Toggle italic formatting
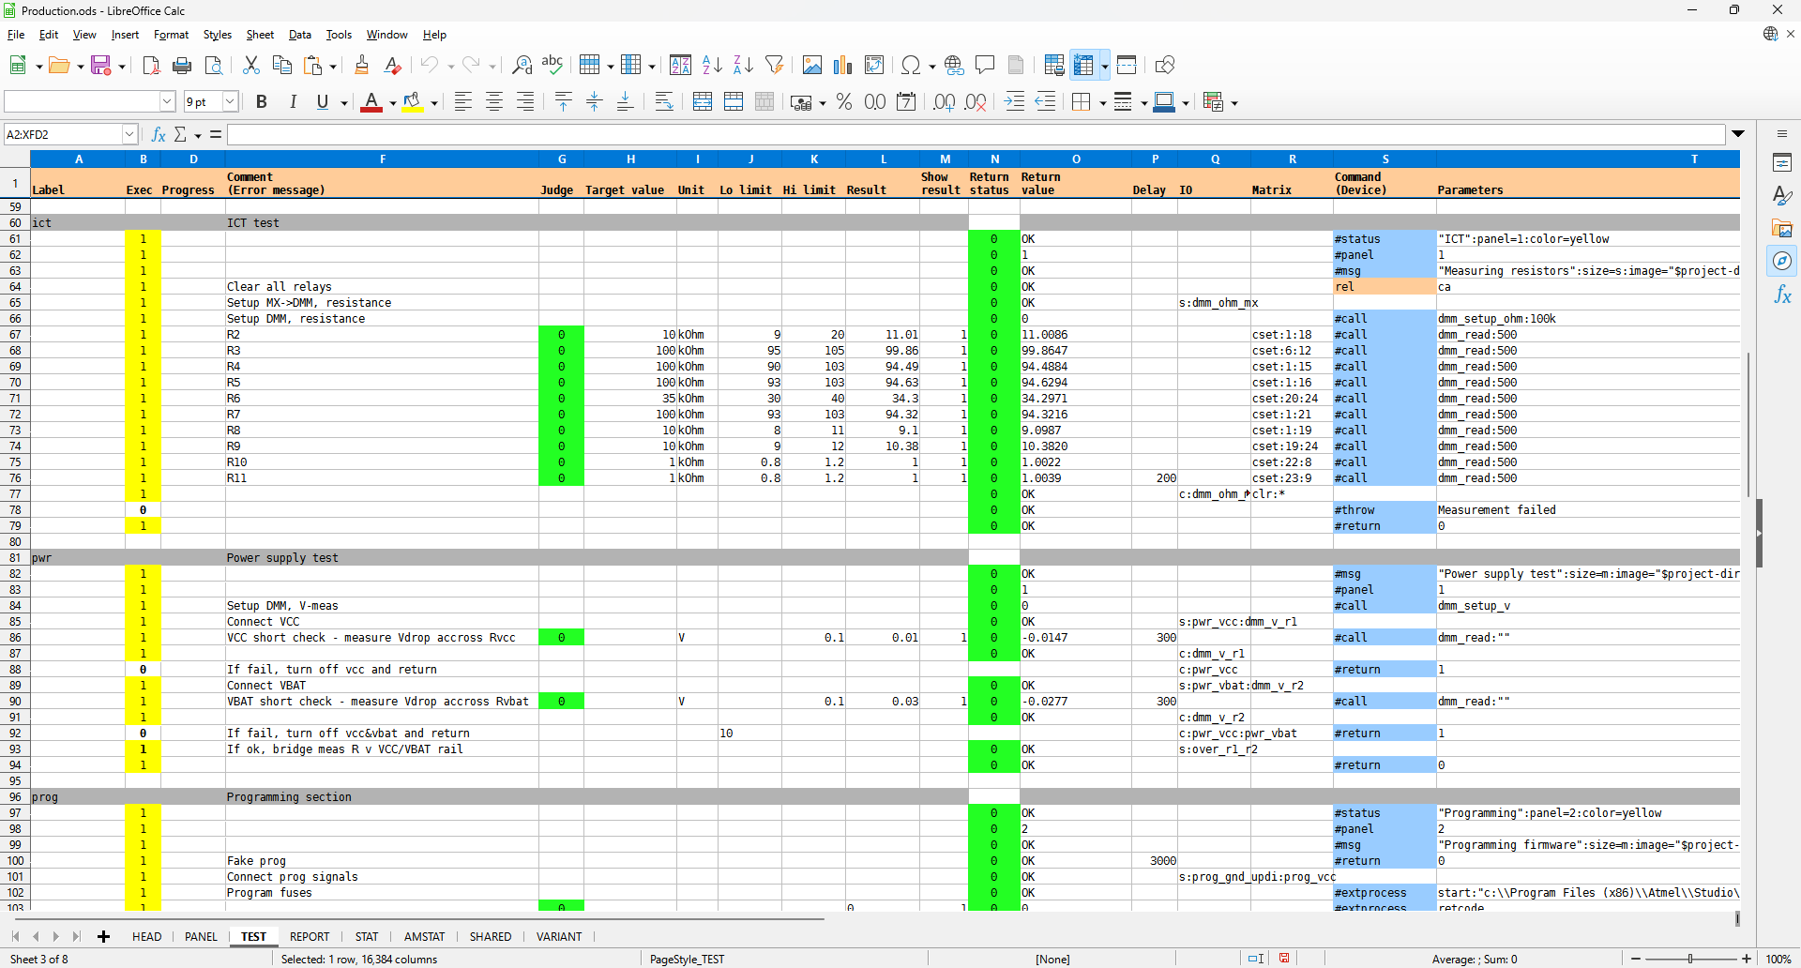 click(x=293, y=102)
